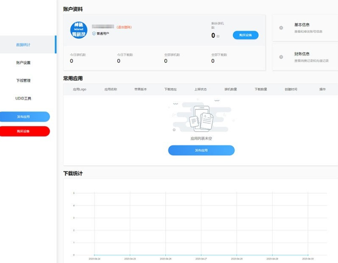Click the 发布应用 button under the empty app list
This screenshot has width=338, height=263.
point(201,150)
